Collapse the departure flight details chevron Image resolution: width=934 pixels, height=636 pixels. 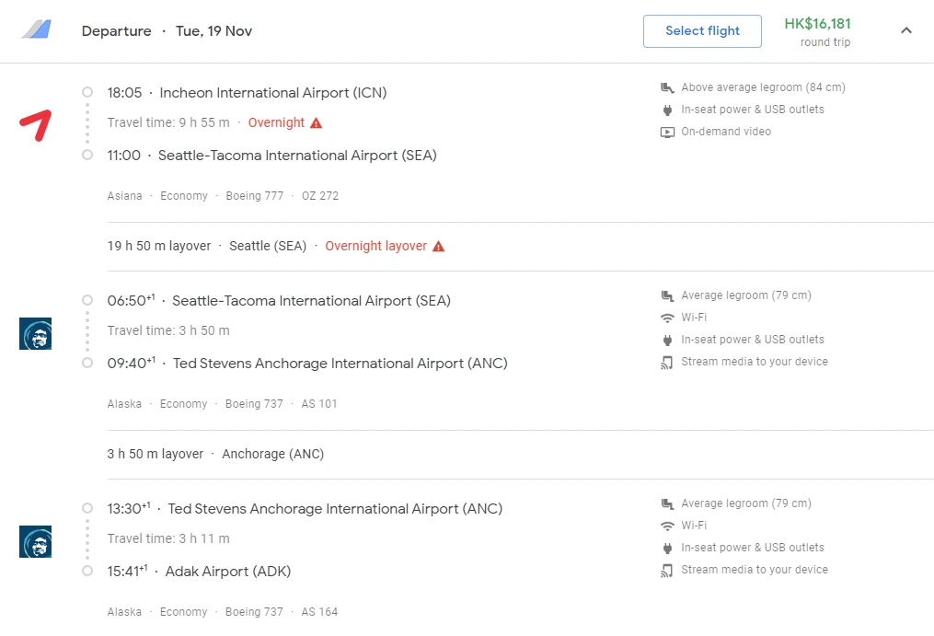coord(905,31)
